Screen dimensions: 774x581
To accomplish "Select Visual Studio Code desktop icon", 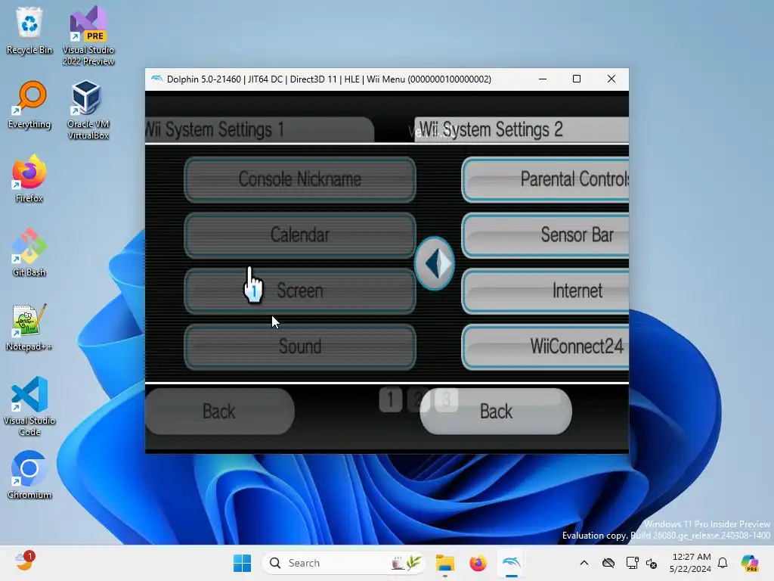I will click(x=29, y=406).
